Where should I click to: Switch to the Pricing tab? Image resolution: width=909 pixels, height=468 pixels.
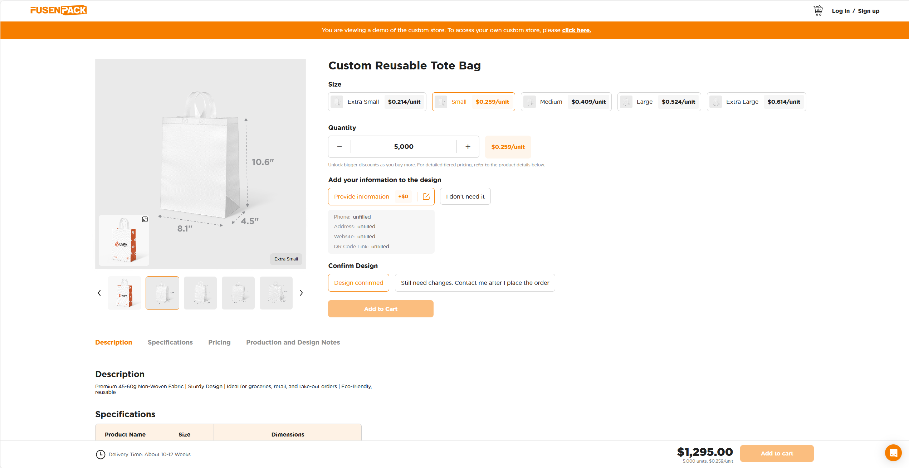click(x=219, y=342)
